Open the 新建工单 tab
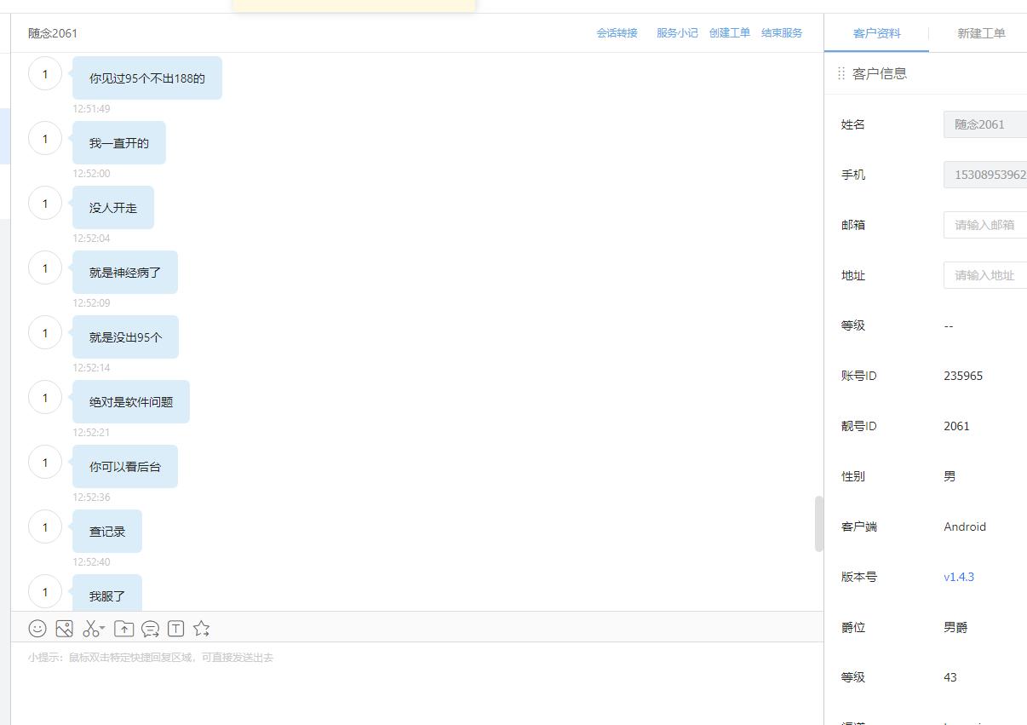Screen dimensions: 1027x725 [x=981, y=33]
